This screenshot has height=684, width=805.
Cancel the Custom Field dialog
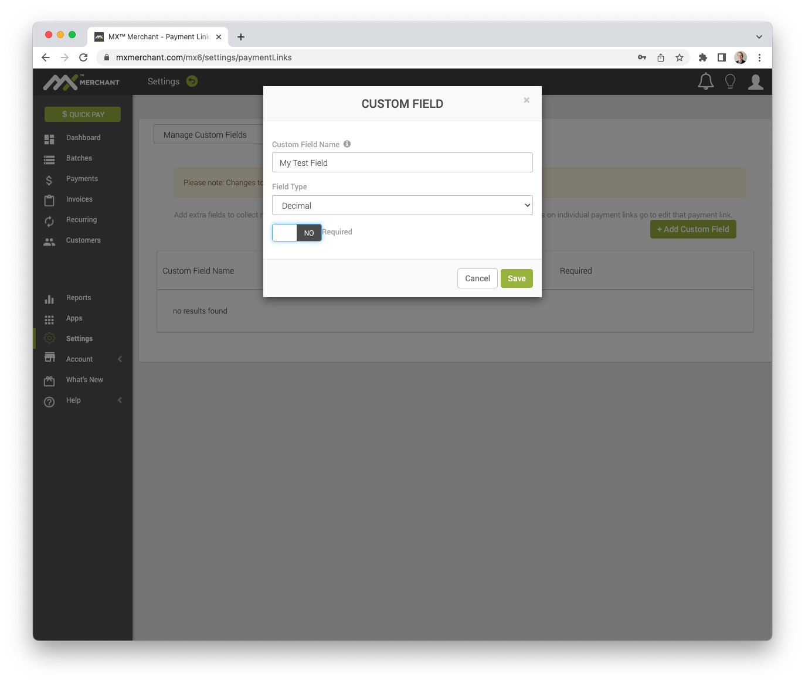point(477,278)
